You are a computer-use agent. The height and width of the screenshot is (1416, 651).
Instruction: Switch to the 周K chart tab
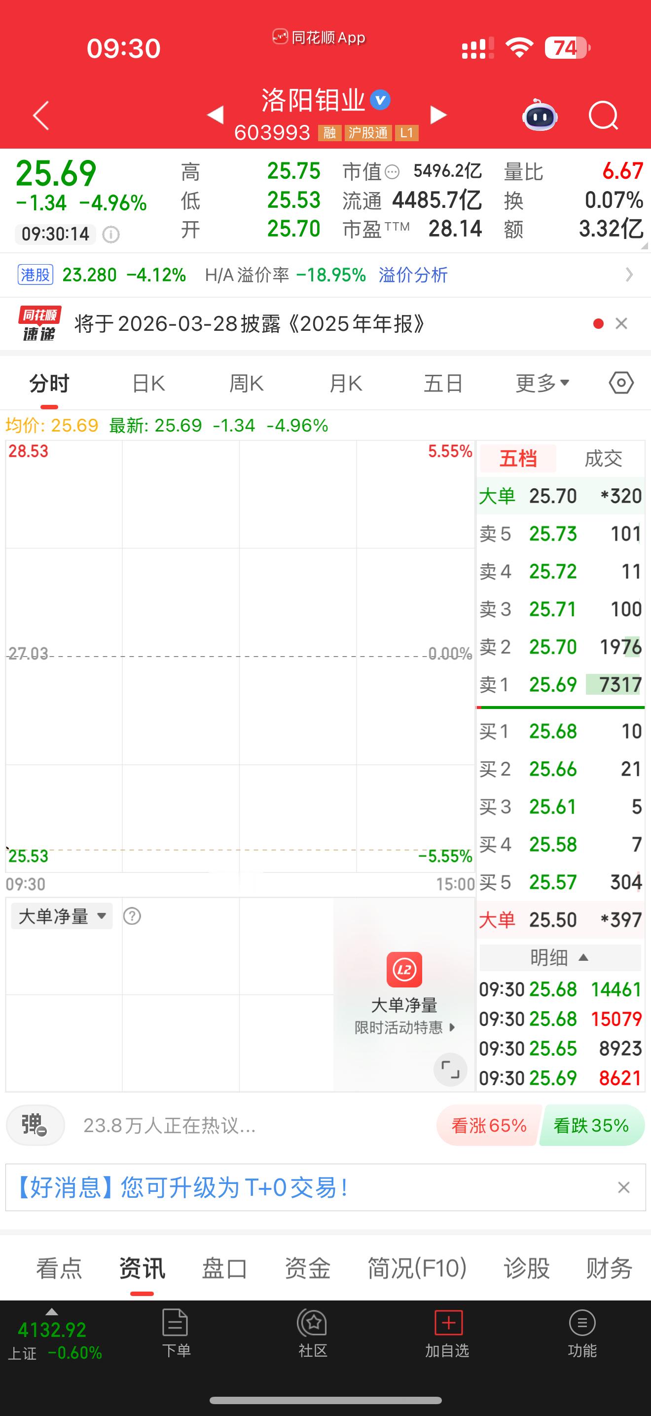[247, 383]
